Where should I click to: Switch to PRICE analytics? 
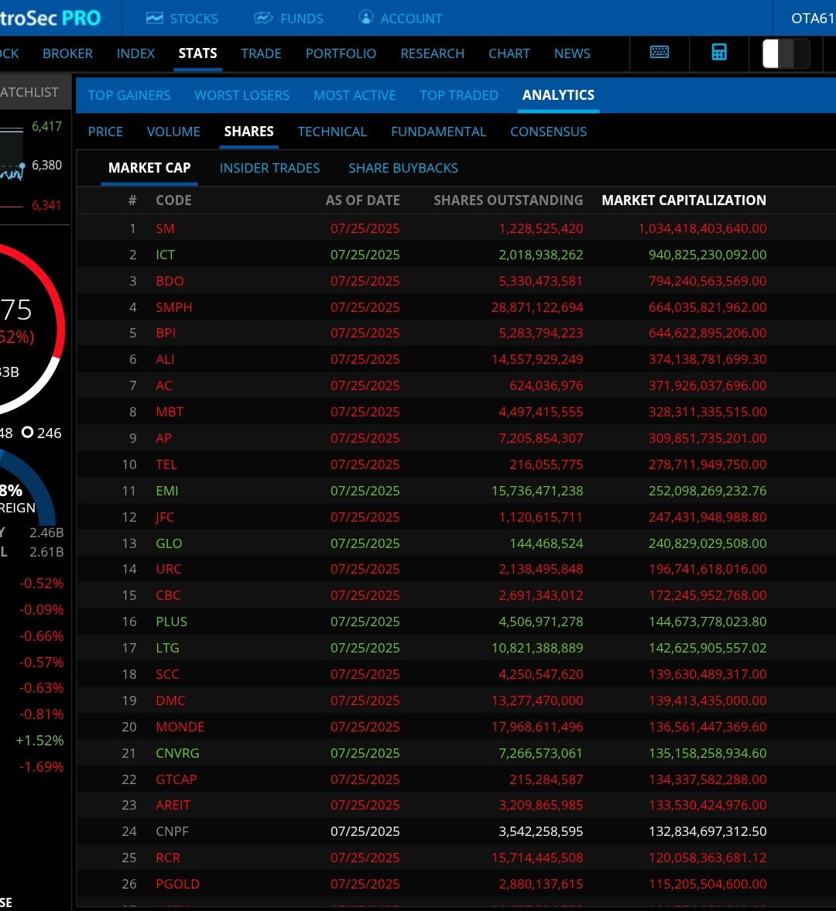(105, 132)
